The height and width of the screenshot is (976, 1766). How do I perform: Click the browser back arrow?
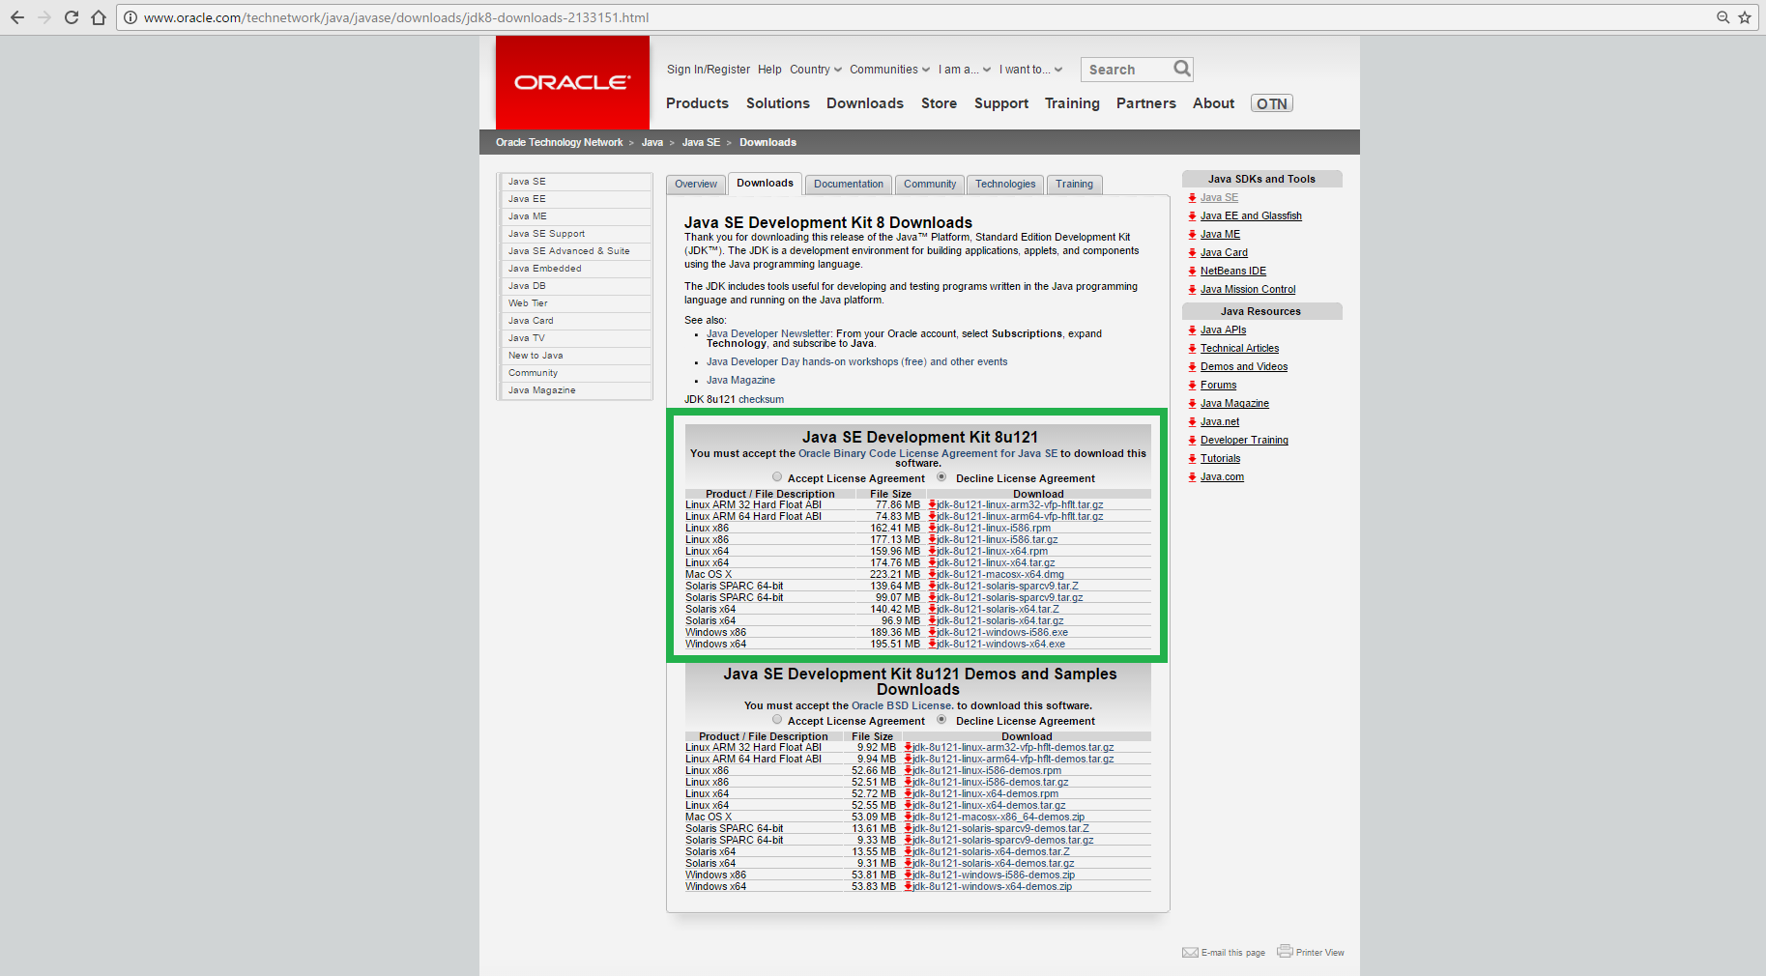(17, 17)
